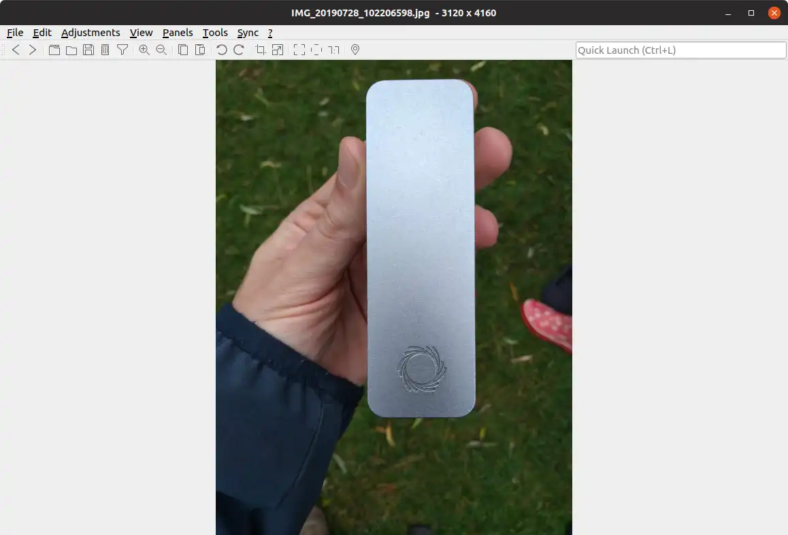Zoom out with the minus magnifier
This screenshot has height=535, width=788.
(161, 50)
